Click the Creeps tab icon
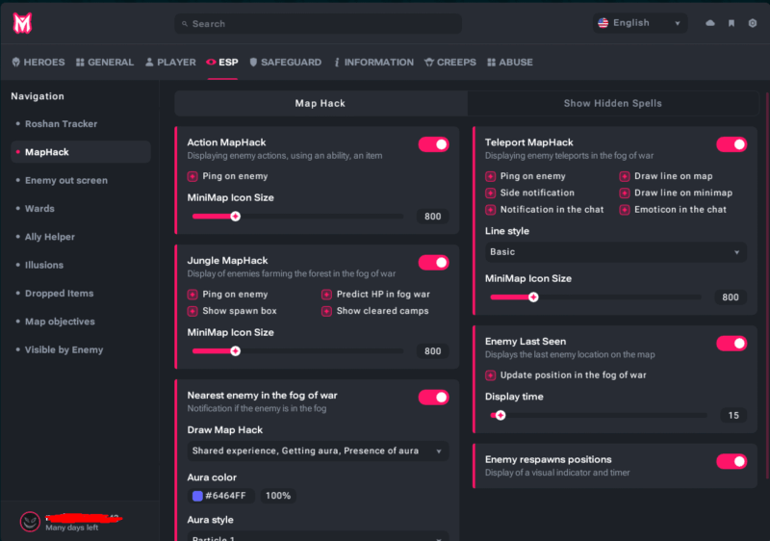The image size is (770, 541). point(429,62)
